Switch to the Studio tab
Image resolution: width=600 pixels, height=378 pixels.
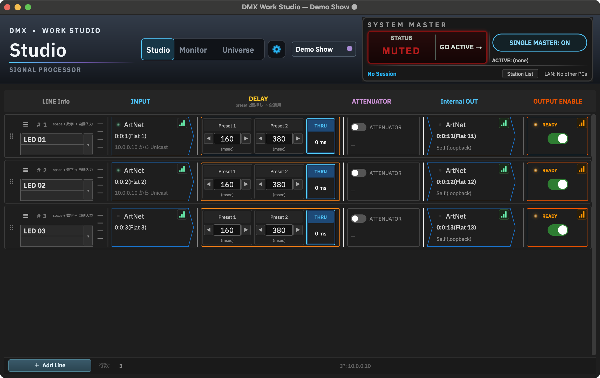(158, 50)
